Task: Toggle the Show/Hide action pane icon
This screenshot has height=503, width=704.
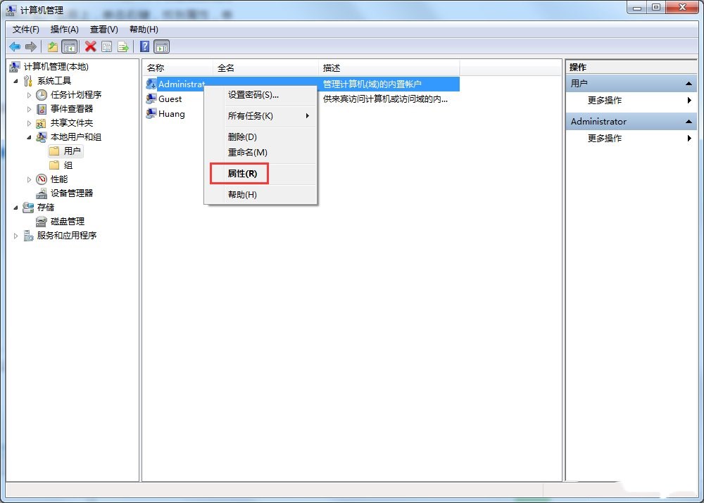Action: pyautogui.click(x=162, y=46)
